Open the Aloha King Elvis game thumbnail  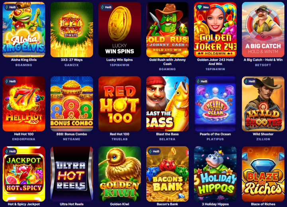24,30
